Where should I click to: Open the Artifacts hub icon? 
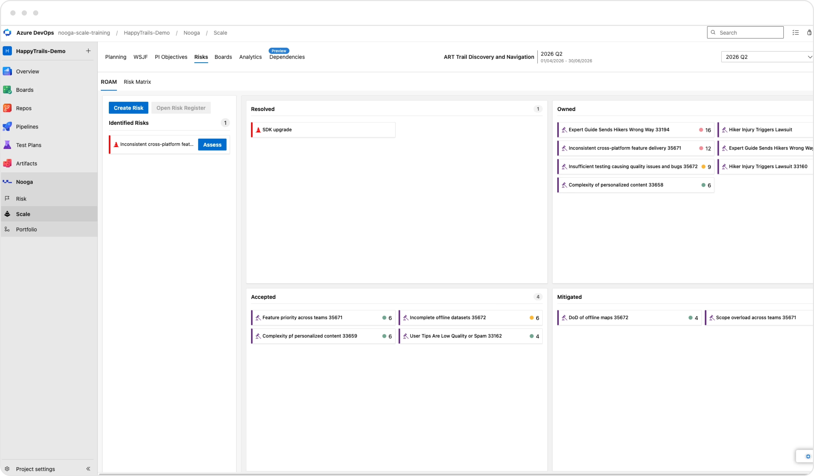coord(7,163)
